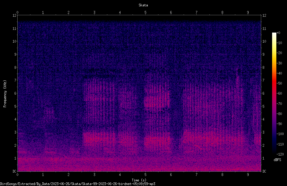
Task: Click the "-110" colorbar scale label
Action: tap(280, 144)
